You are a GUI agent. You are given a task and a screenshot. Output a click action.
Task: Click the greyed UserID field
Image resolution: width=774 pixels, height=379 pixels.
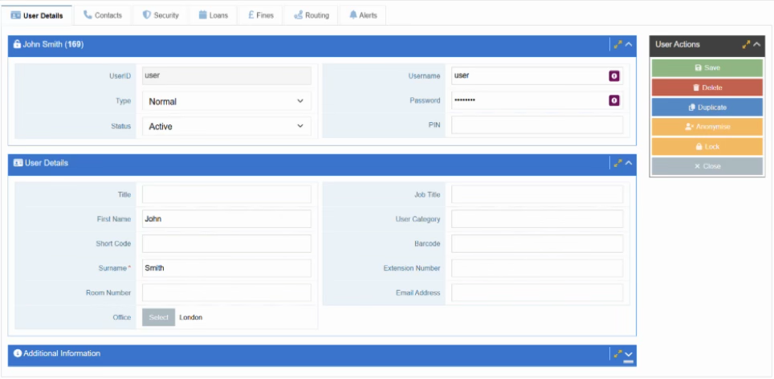(226, 76)
